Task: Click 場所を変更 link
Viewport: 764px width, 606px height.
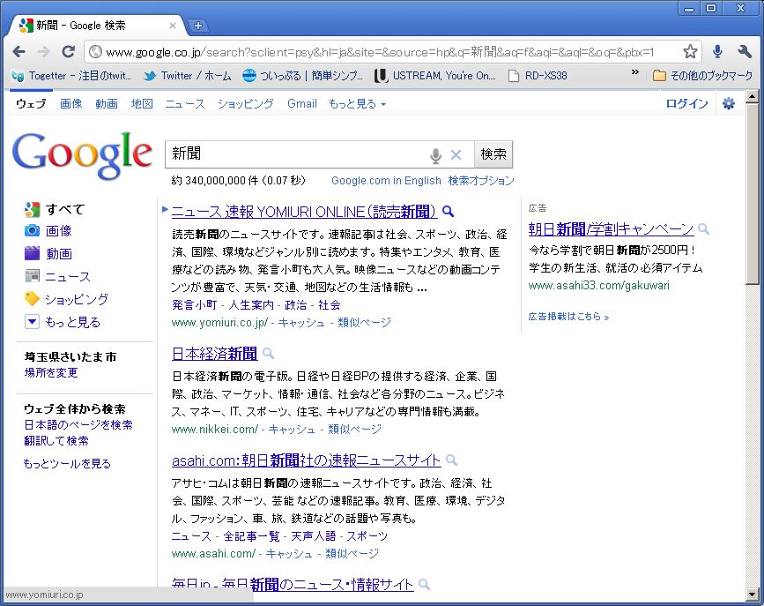Action: 51,373
